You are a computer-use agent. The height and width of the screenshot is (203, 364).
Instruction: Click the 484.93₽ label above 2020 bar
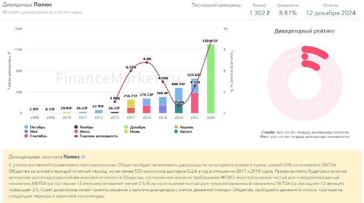[178, 84]
